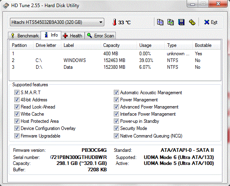Viewport: 230px width, 186px height.
Task: Click the 7208 KB buffer value
Action: (x=97, y=170)
